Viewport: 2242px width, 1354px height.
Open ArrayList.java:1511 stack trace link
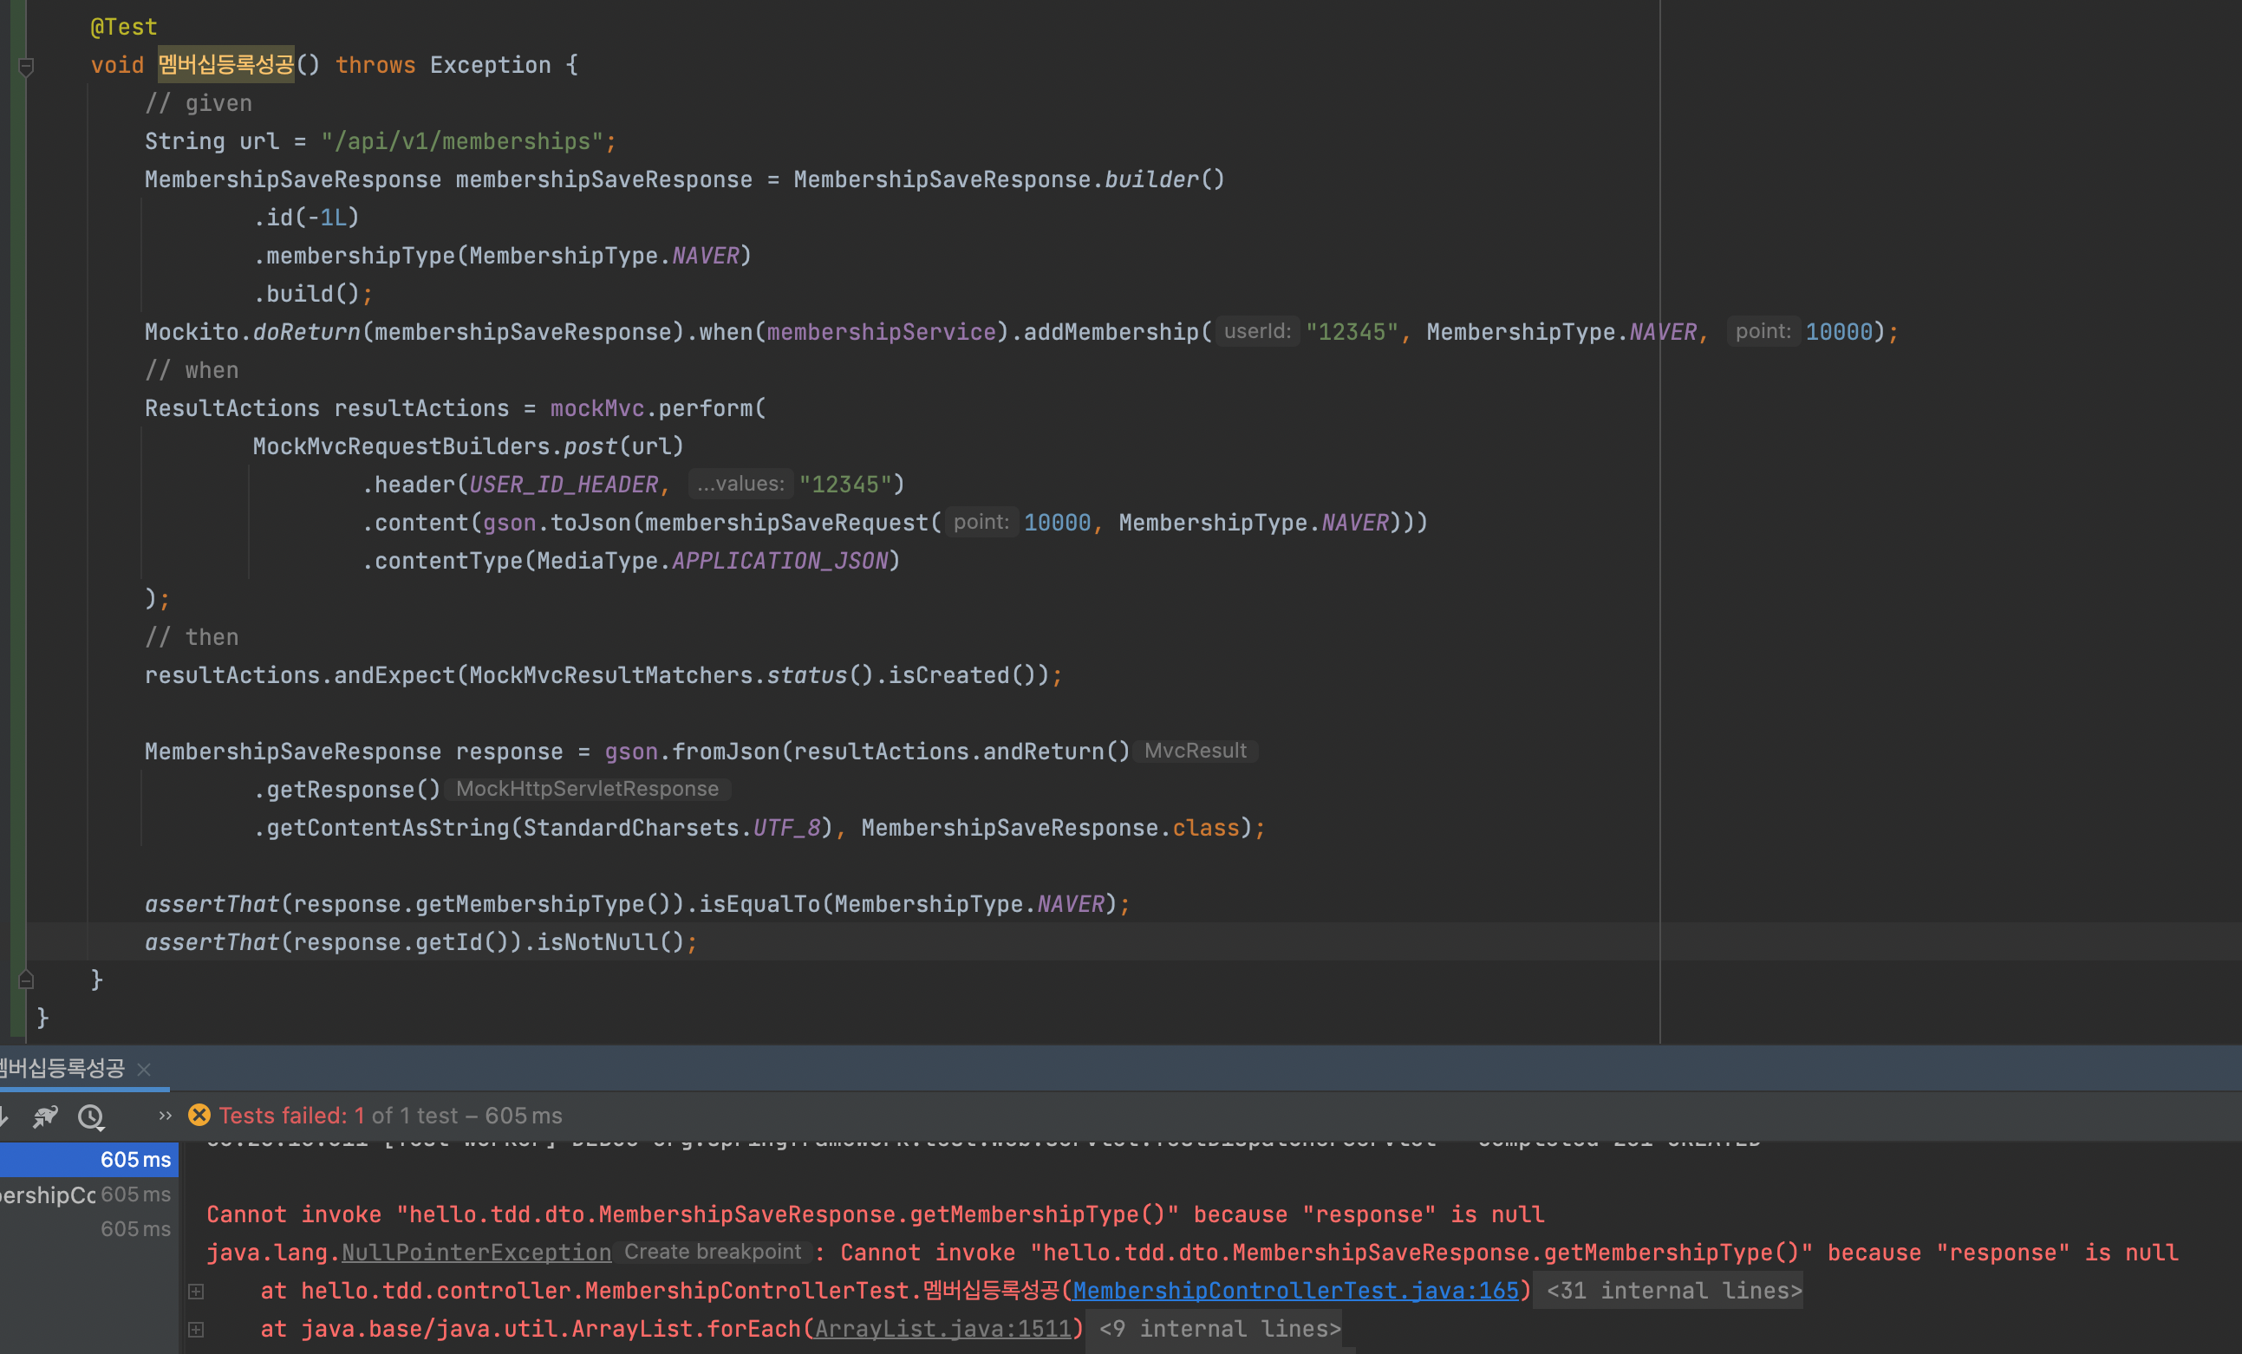click(942, 1329)
